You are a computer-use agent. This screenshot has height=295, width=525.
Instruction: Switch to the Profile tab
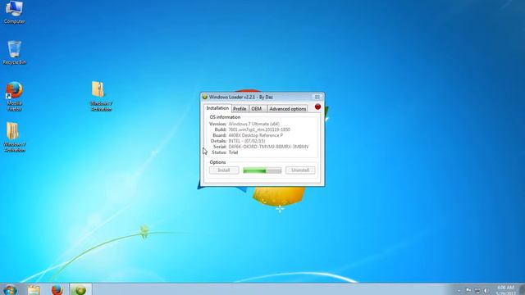click(x=240, y=109)
